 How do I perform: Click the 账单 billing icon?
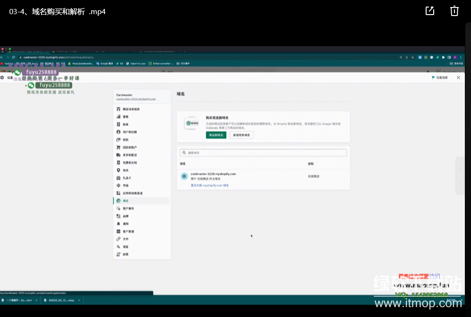[x=119, y=124]
